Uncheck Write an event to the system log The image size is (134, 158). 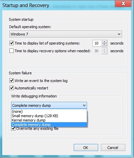tap(12, 81)
